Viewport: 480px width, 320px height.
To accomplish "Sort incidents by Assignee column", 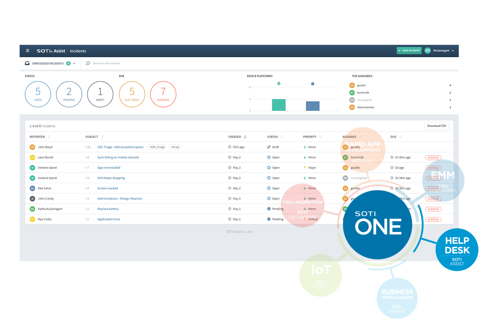I will 352,137.
